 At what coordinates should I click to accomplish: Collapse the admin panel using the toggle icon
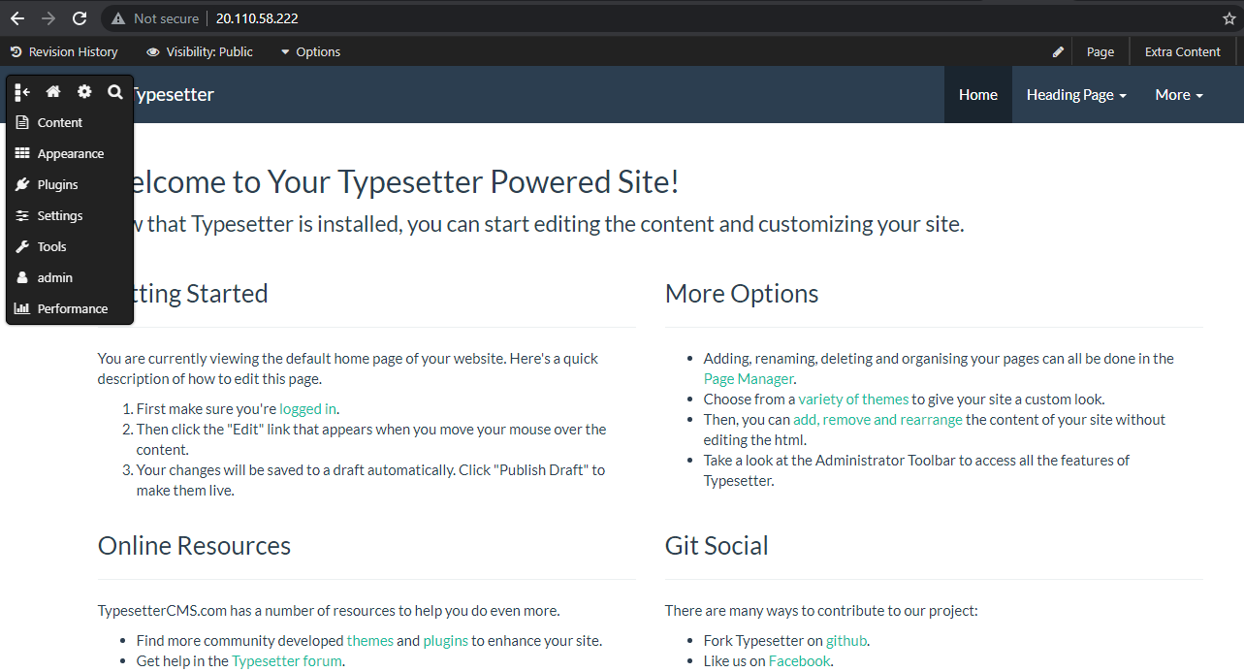pyautogui.click(x=23, y=92)
